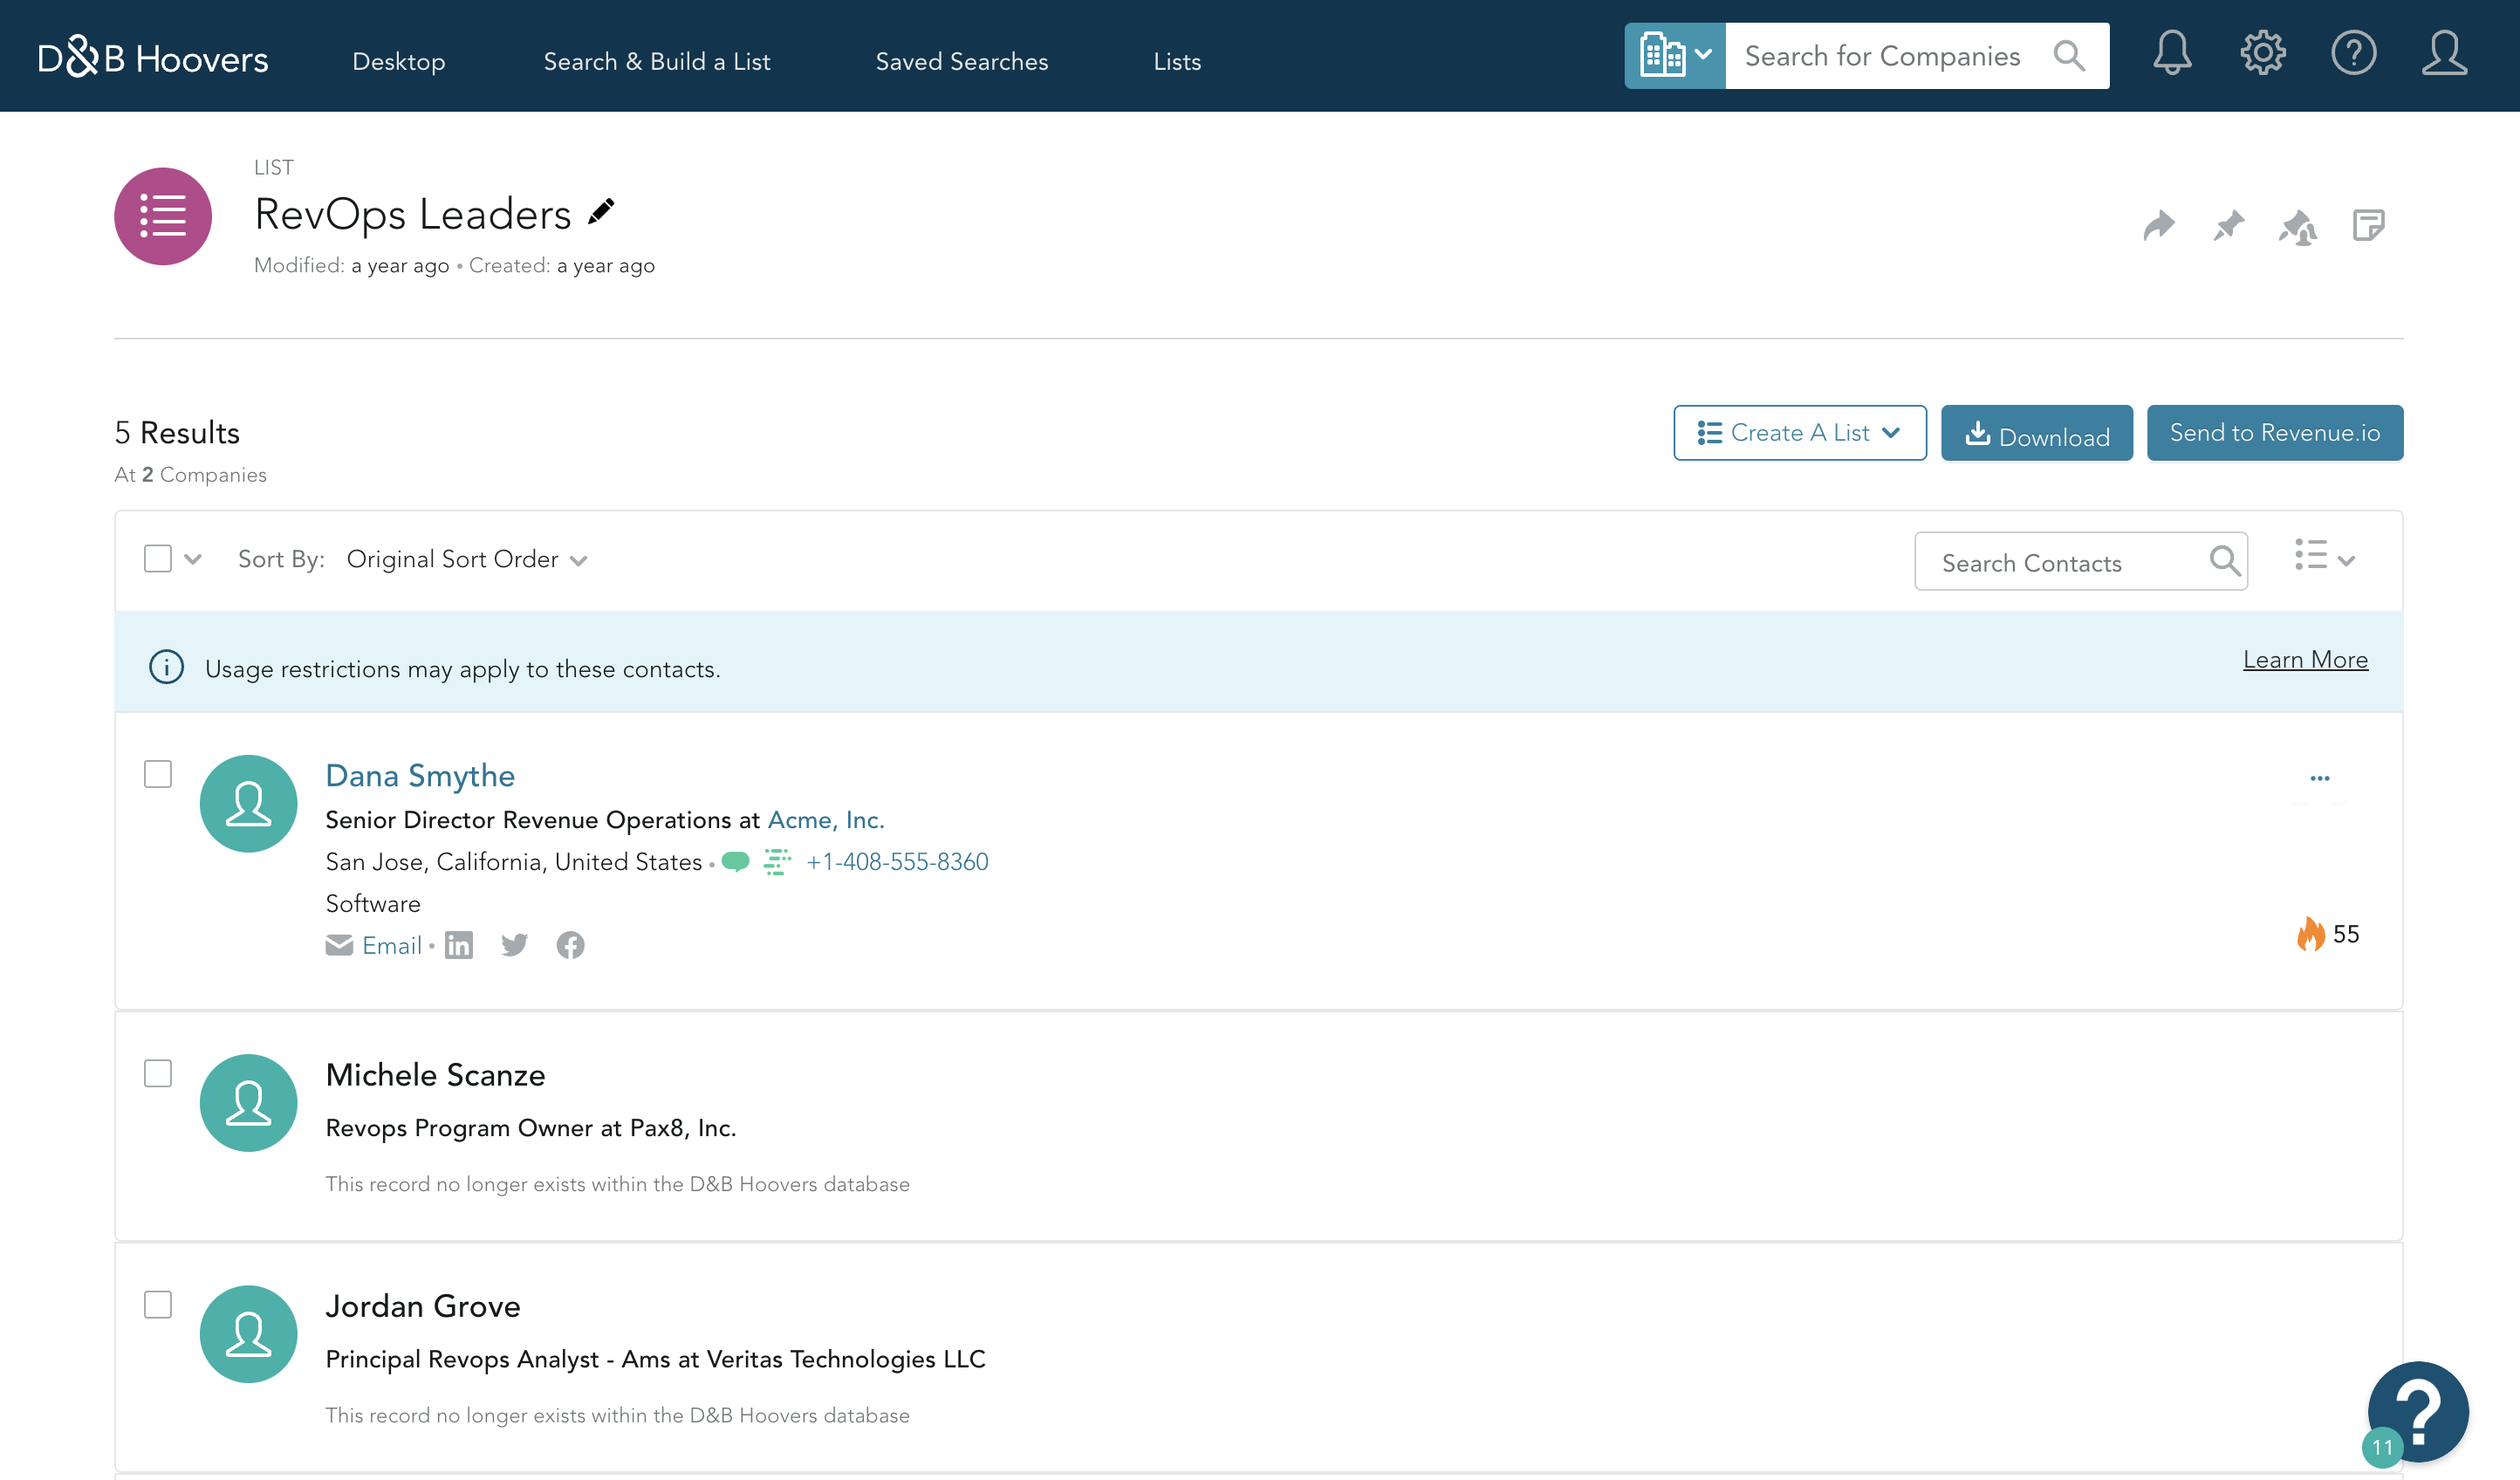Click the pencil icon to rename list
Screen dimensions: 2520x1480
[601, 212]
